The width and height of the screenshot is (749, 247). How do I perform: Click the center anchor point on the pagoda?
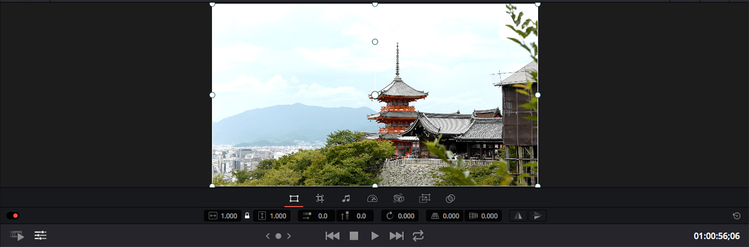point(375,95)
